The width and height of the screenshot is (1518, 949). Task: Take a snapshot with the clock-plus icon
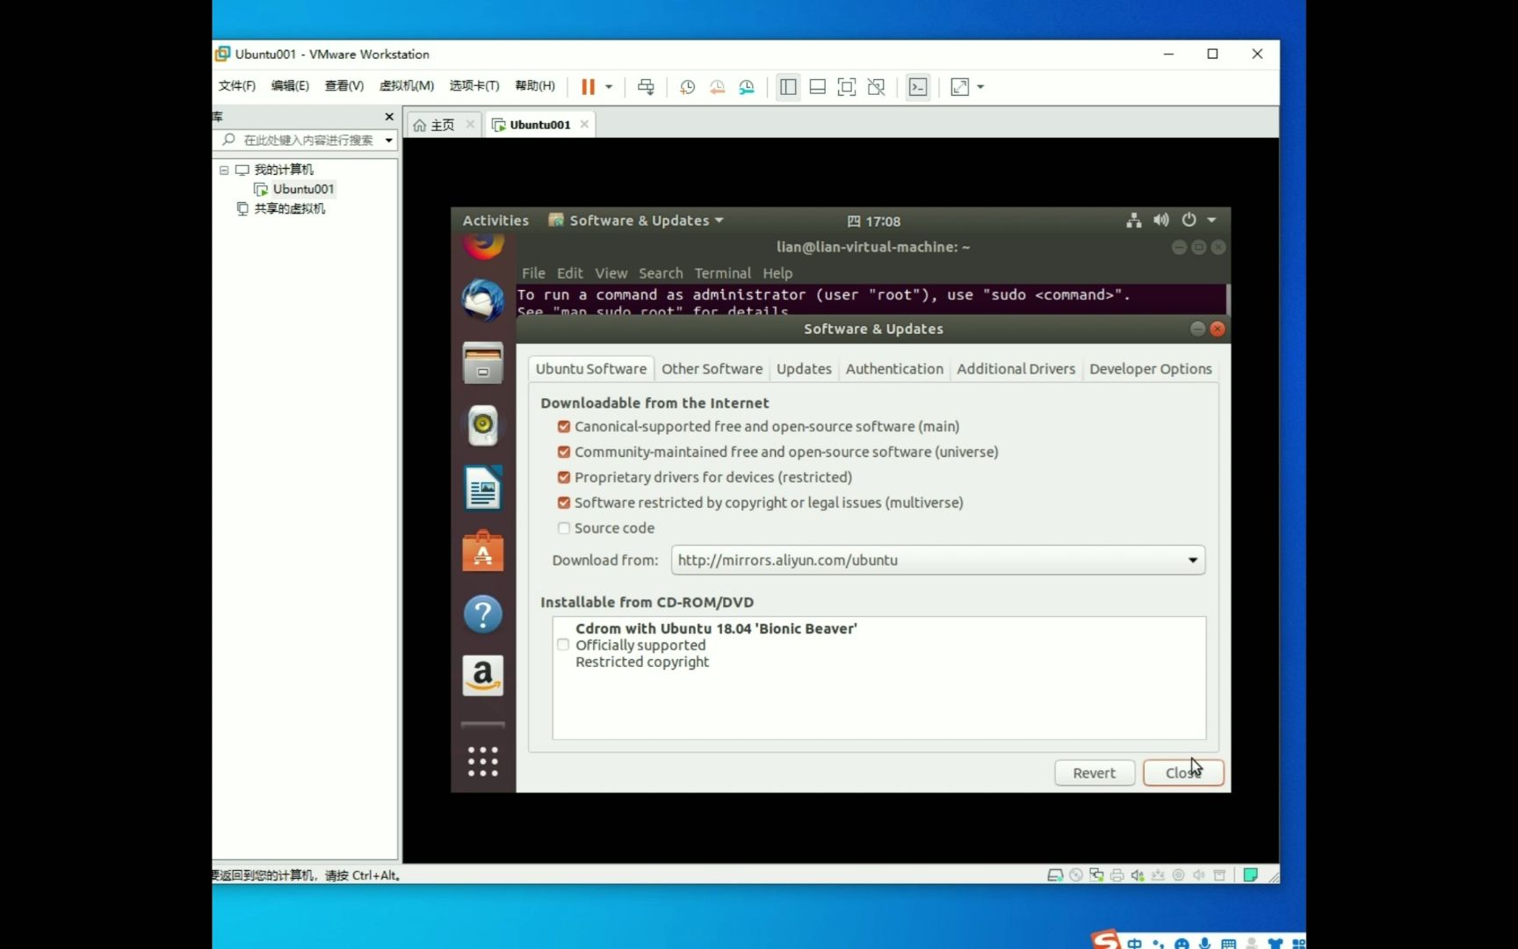point(688,86)
